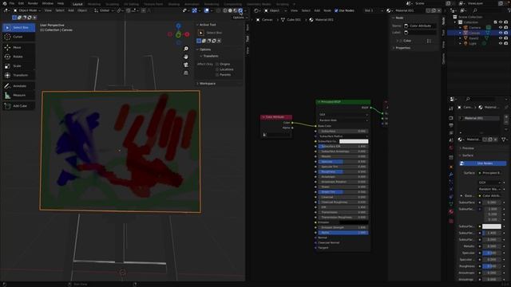Click the Options button in viewport header
The width and height of the screenshot is (511, 287).
click(x=240, y=18)
